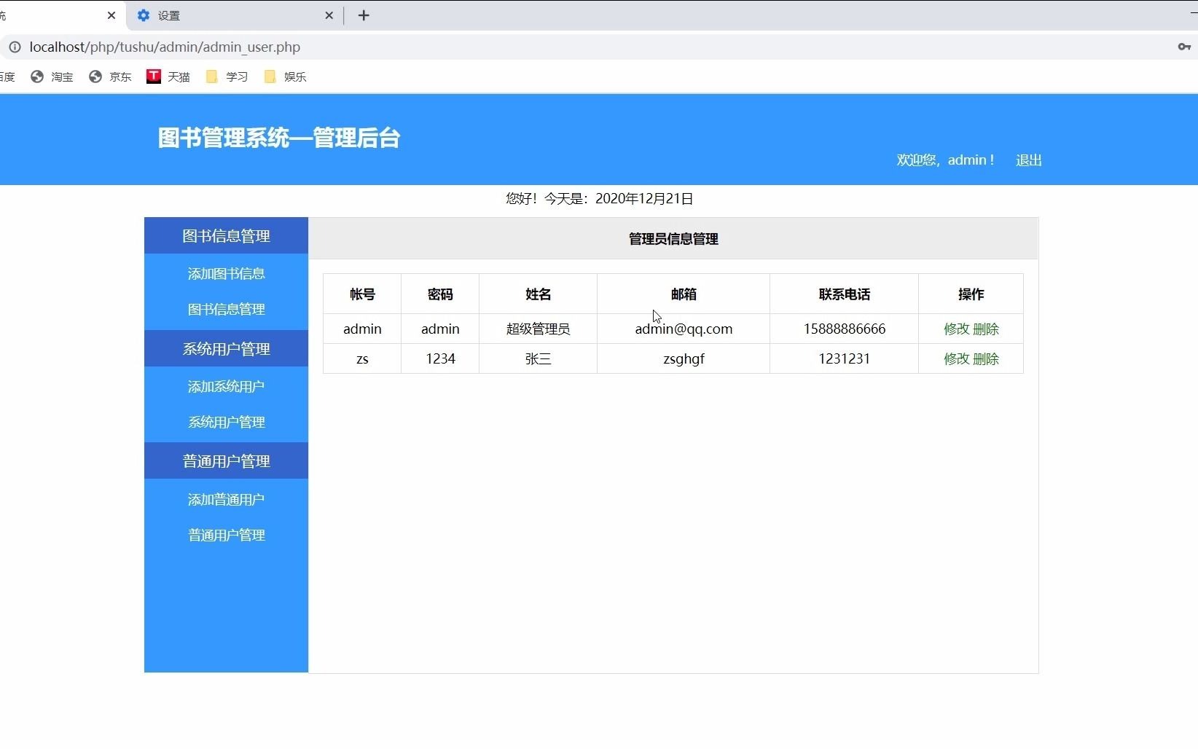Click the password key icon in address bar
The image size is (1198, 749).
(1184, 47)
